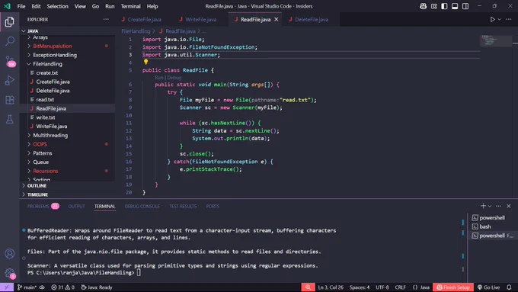Viewport: 518px width, 292px height.
Task: Click Ln 3, Col 26 cursor position
Action: pyautogui.click(x=331, y=287)
